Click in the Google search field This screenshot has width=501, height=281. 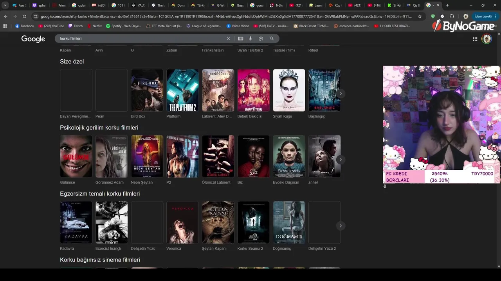point(141,39)
